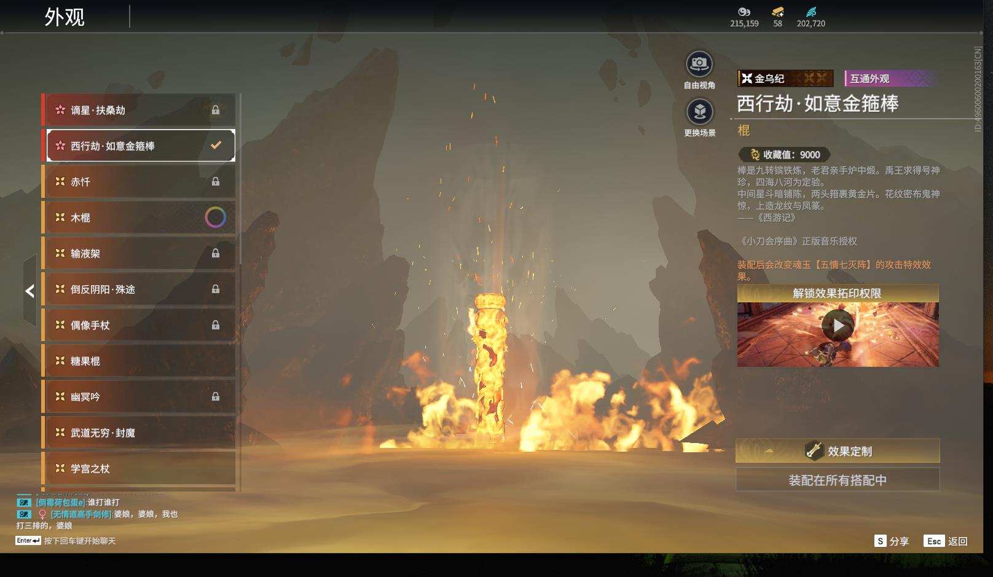Click the lock icon on 摘星·扶桑劫
993x577 pixels.
[216, 110]
